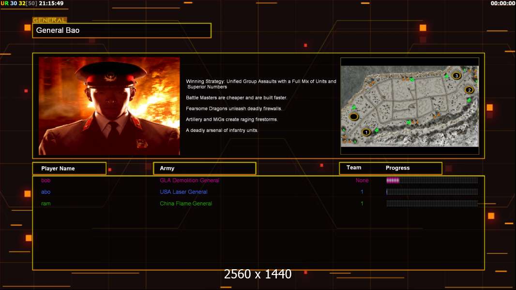The width and height of the screenshot is (516, 290).
Task: Click the Winning Strategy description line
Action: (261, 84)
